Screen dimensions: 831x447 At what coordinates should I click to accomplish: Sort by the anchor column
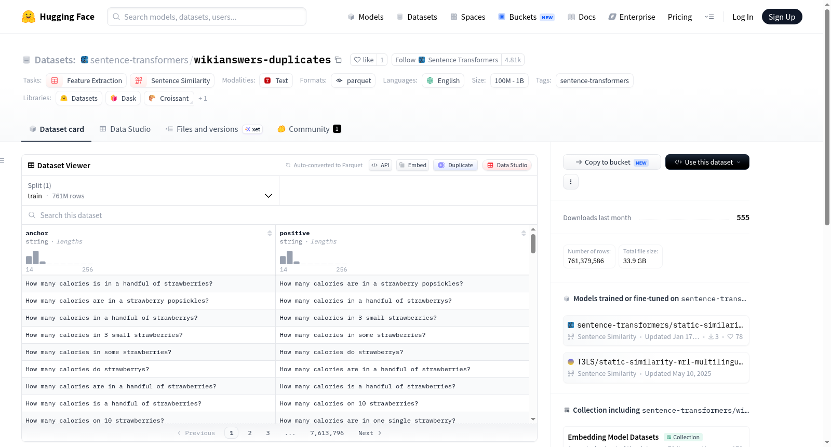(270, 234)
